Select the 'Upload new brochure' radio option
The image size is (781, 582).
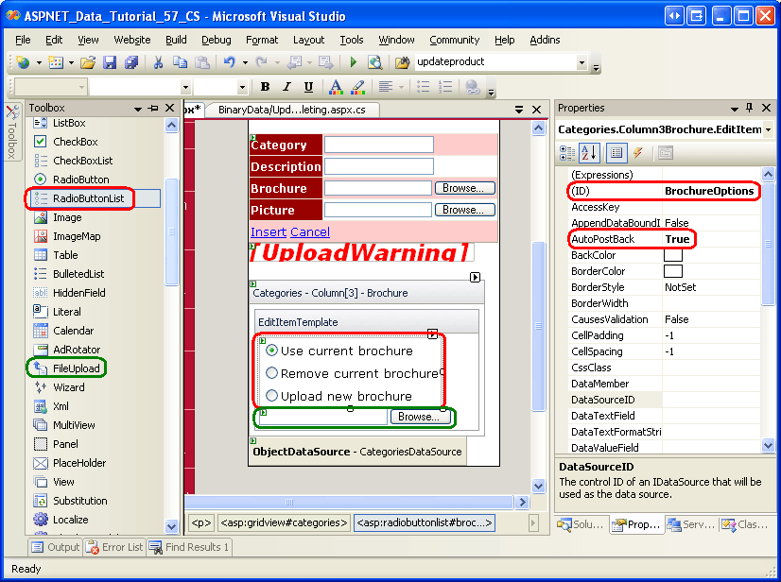click(x=272, y=396)
